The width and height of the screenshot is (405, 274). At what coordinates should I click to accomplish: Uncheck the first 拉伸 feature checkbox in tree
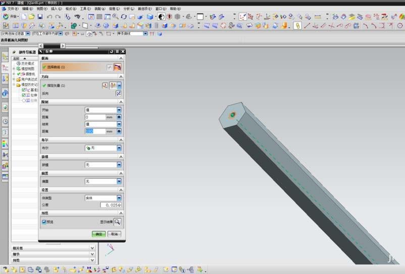point(24,95)
